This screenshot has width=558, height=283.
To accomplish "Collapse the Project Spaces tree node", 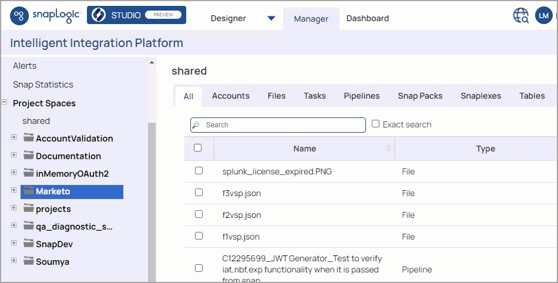I will click(x=5, y=102).
